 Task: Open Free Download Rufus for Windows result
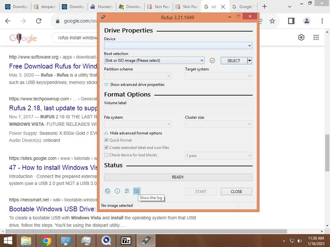[53, 66]
